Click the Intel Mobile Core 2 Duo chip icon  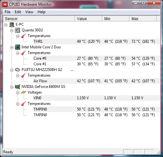[x=18, y=47]
